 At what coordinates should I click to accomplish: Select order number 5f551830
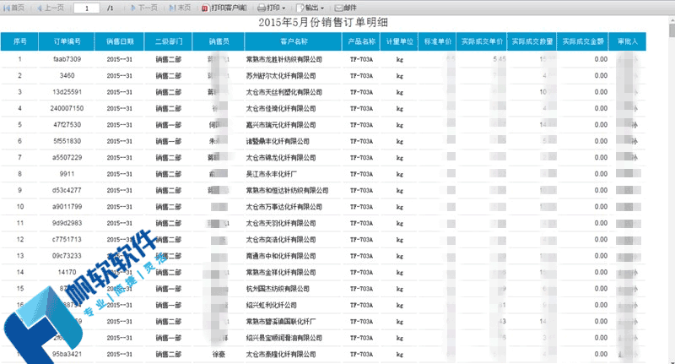(x=67, y=141)
